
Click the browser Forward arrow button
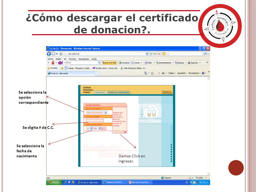[x=53, y=54]
